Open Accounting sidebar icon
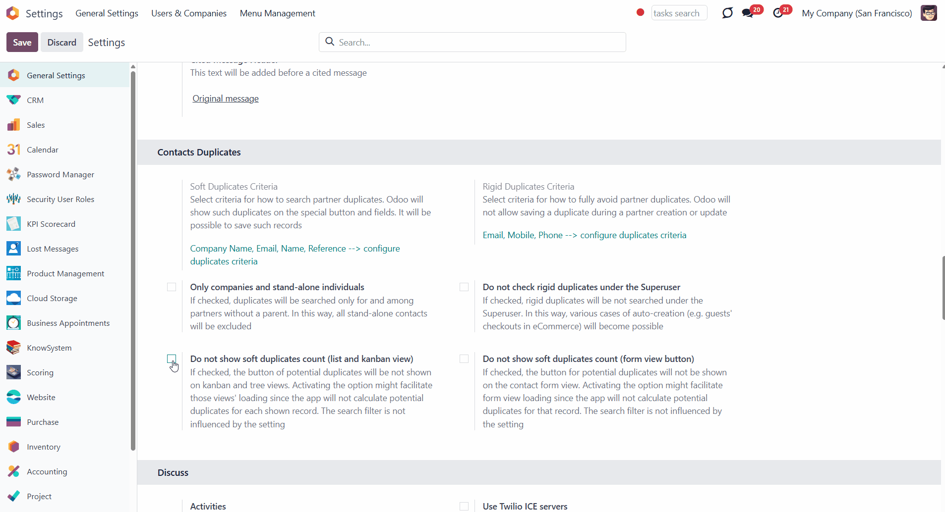The height and width of the screenshot is (512, 945). point(14,471)
